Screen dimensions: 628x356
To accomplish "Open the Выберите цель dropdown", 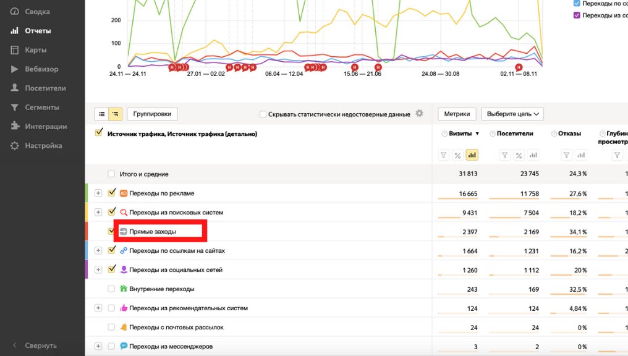I will pyautogui.click(x=514, y=114).
